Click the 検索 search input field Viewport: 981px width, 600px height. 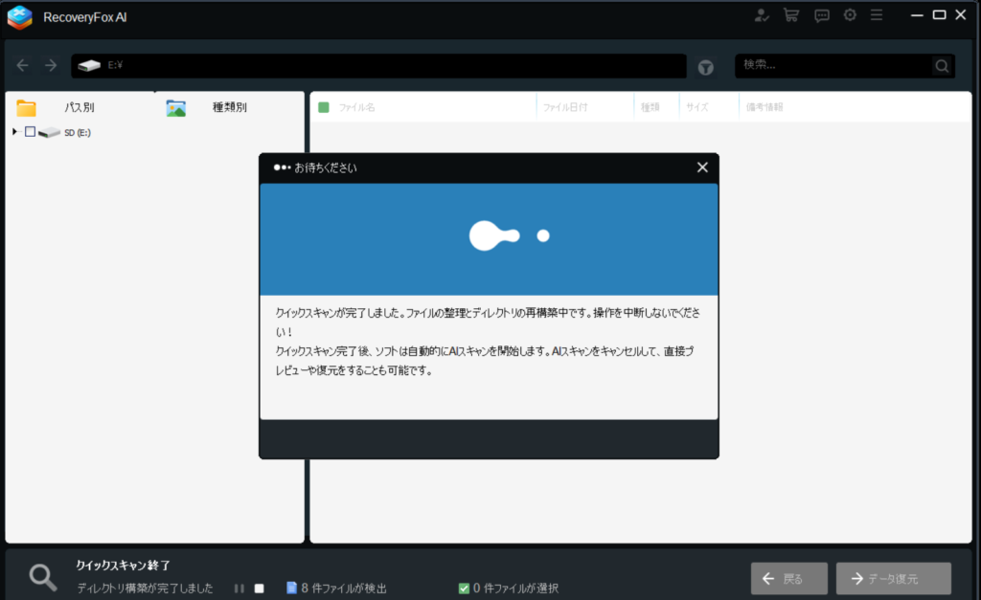(833, 65)
